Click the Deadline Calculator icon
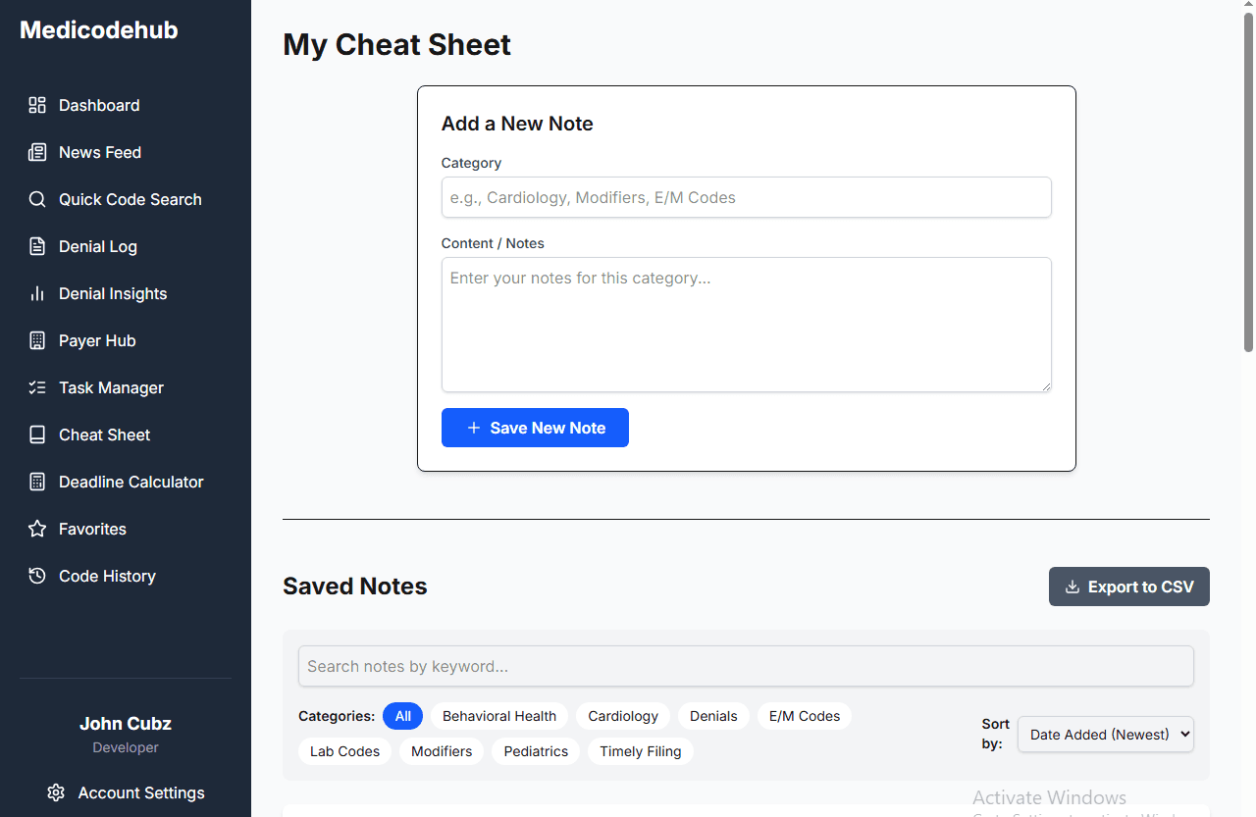1256x817 pixels. coord(37,482)
